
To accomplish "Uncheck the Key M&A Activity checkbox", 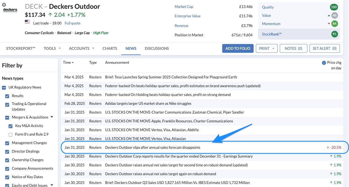I will point(10,126).
